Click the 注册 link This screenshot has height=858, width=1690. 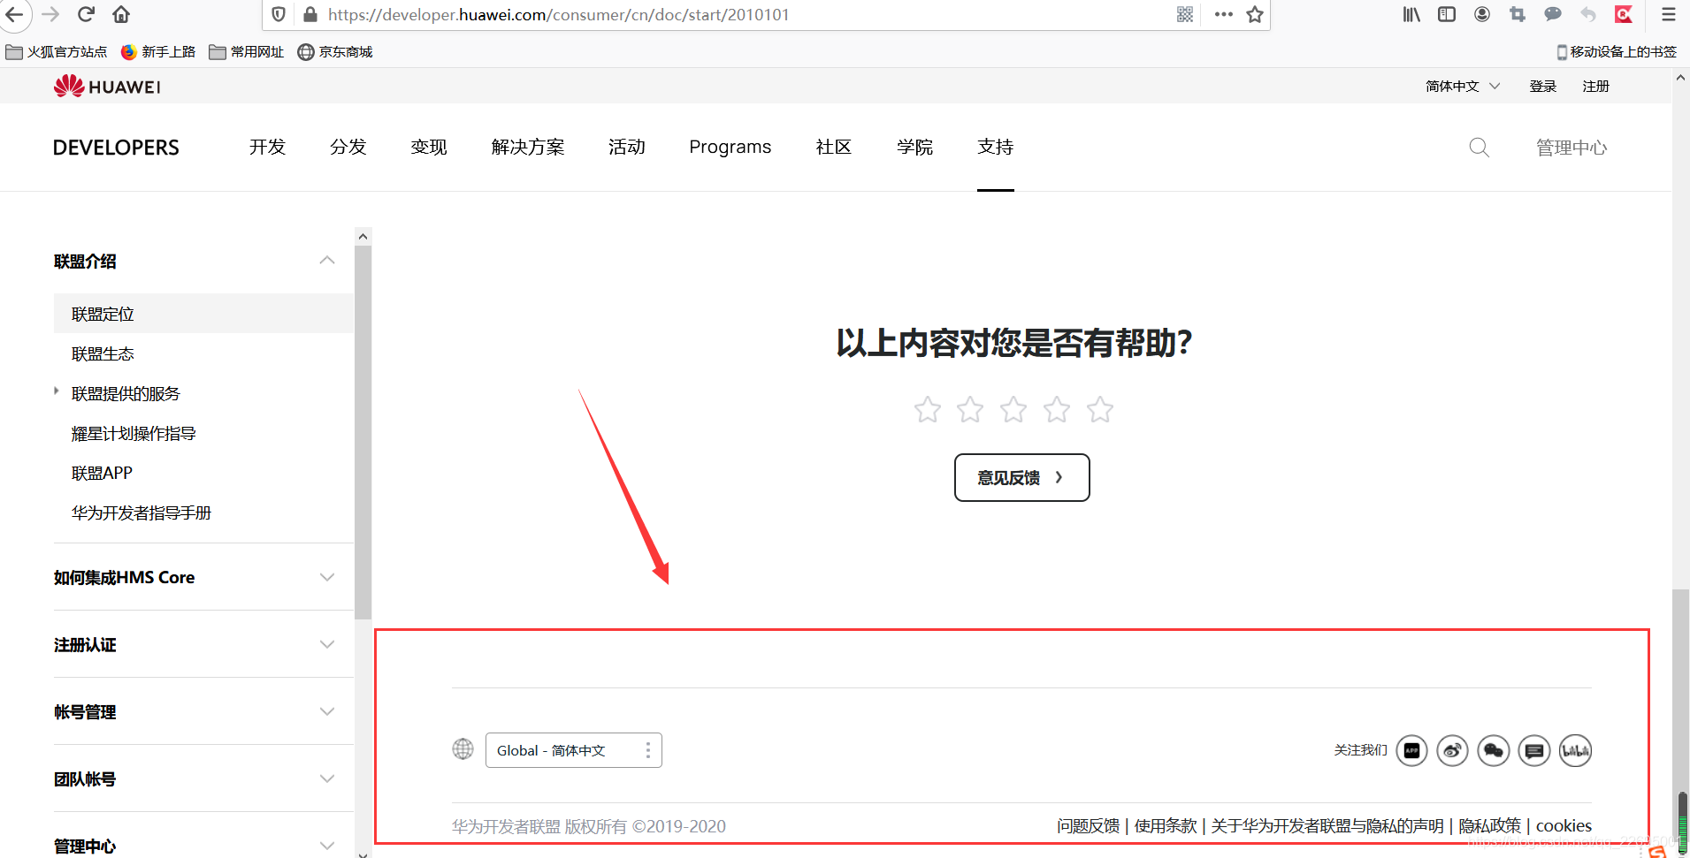(x=1596, y=86)
